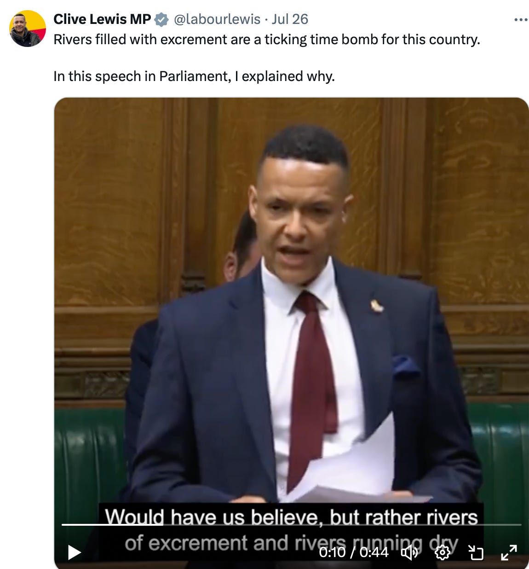
Task: Open the tweet via the Jul 26 timestamp
Action: [290, 19]
